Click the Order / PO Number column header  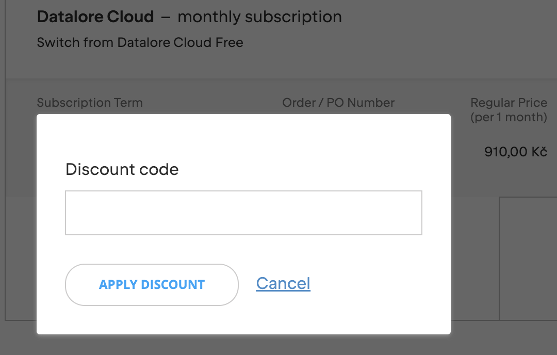click(338, 103)
